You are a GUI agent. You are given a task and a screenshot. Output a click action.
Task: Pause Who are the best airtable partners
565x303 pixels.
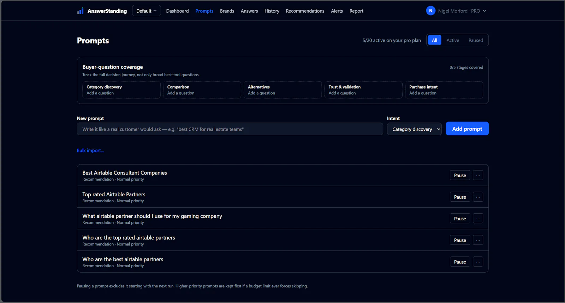pyautogui.click(x=460, y=262)
